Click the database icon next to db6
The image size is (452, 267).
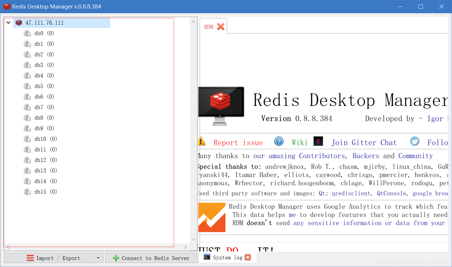point(27,97)
